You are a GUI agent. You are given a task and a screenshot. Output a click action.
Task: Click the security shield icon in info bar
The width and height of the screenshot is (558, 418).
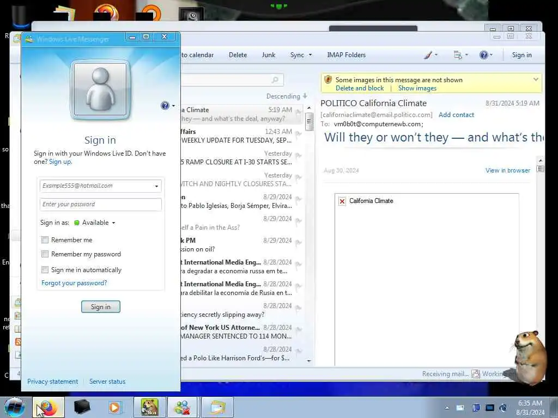[x=328, y=80]
